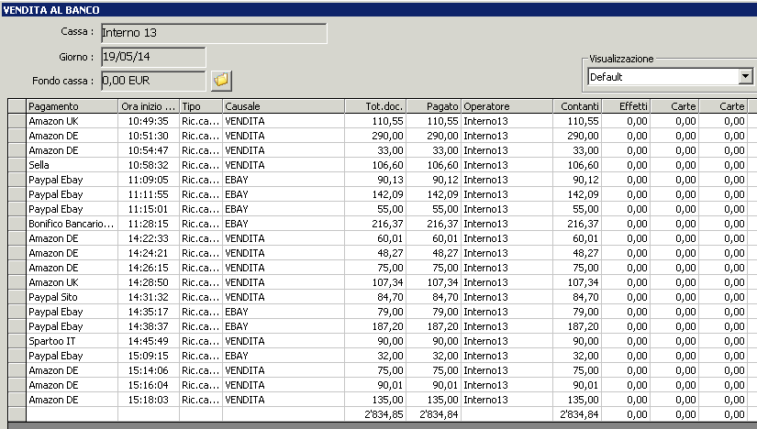Click the time cell 14:26:15
The image size is (757, 429).
(149, 268)
